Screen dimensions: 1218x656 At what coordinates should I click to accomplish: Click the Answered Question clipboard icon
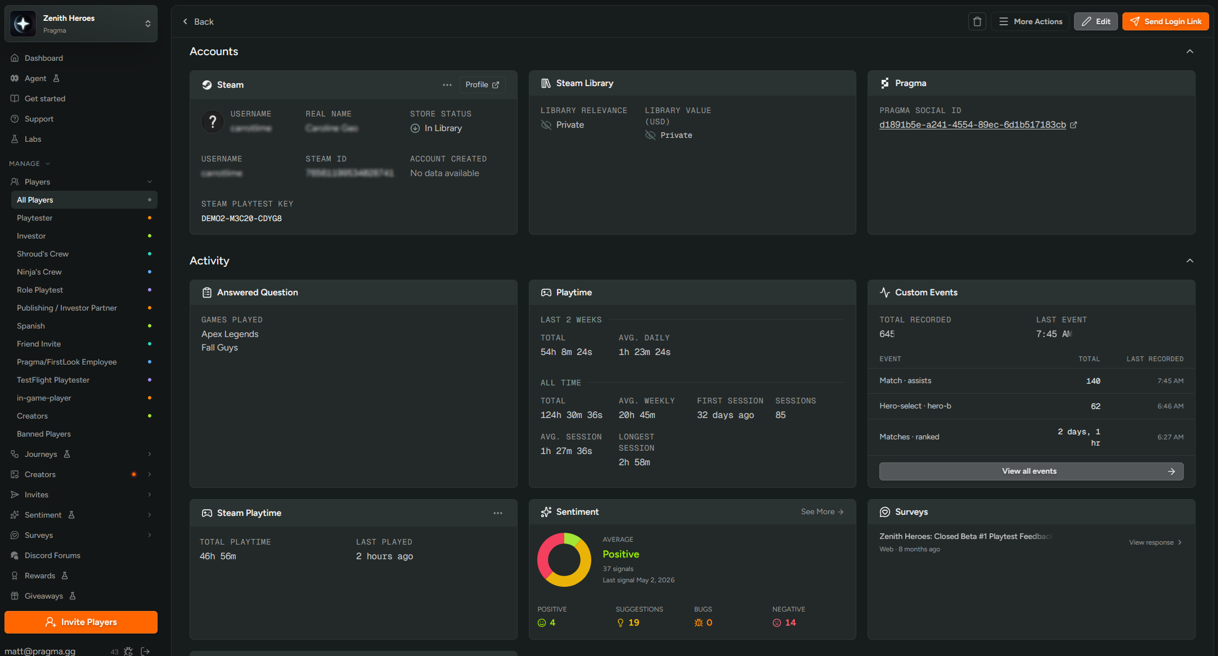click(207, 293)
